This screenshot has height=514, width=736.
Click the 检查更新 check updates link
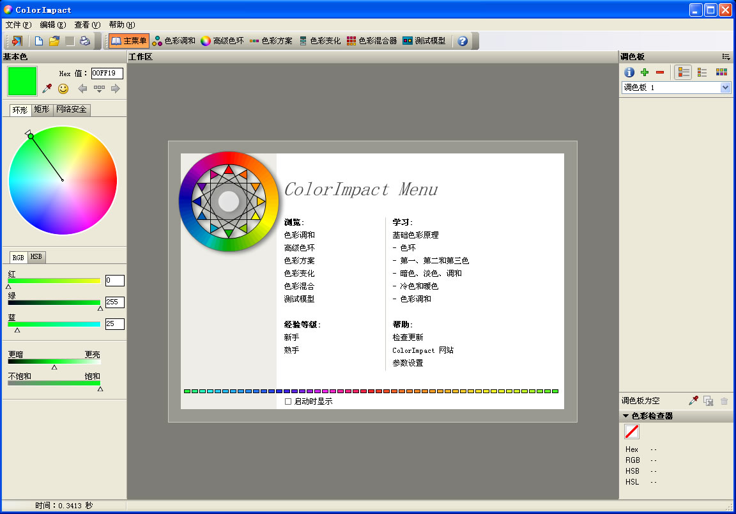tap(408, 338)
